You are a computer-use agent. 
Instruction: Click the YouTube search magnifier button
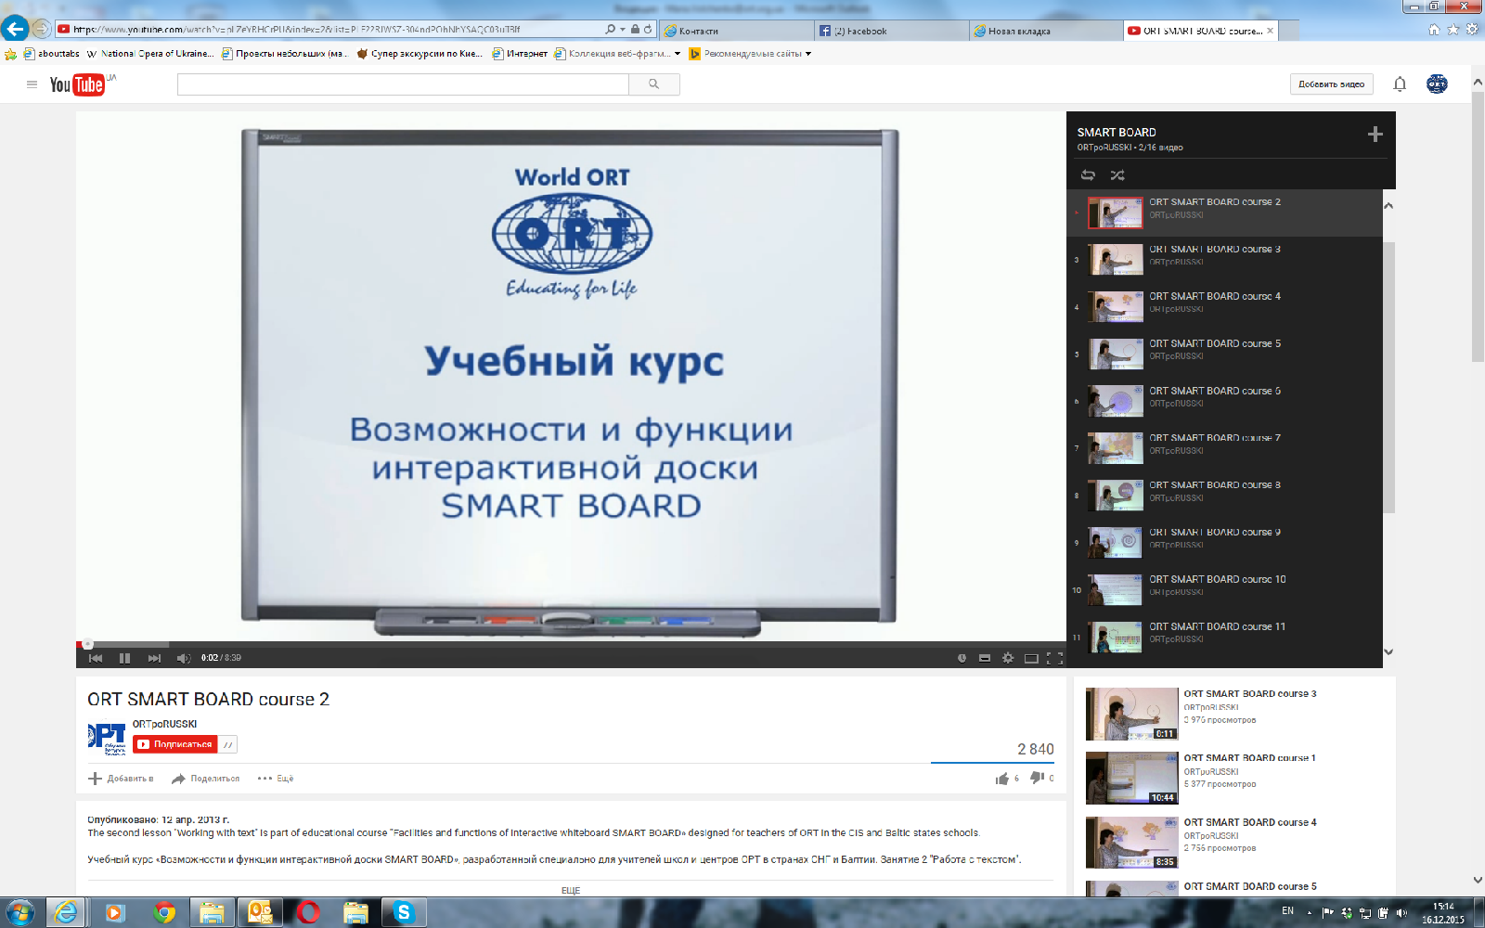tap(653, 84)
